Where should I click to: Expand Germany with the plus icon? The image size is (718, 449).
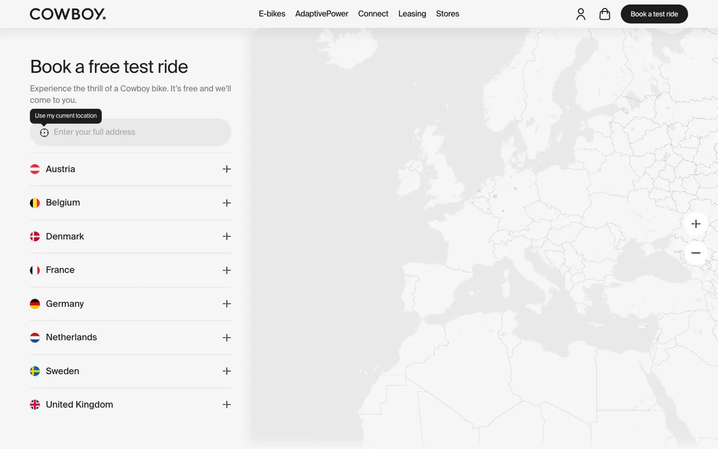227,304
